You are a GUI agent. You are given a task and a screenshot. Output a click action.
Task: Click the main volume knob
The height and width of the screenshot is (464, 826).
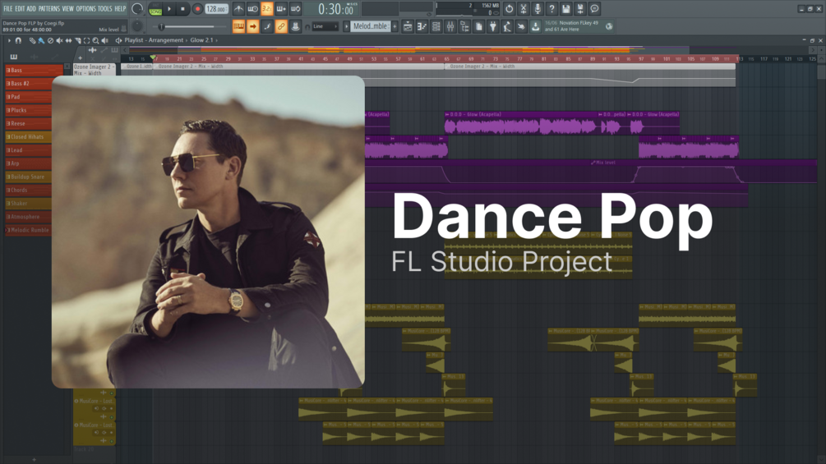137,9
